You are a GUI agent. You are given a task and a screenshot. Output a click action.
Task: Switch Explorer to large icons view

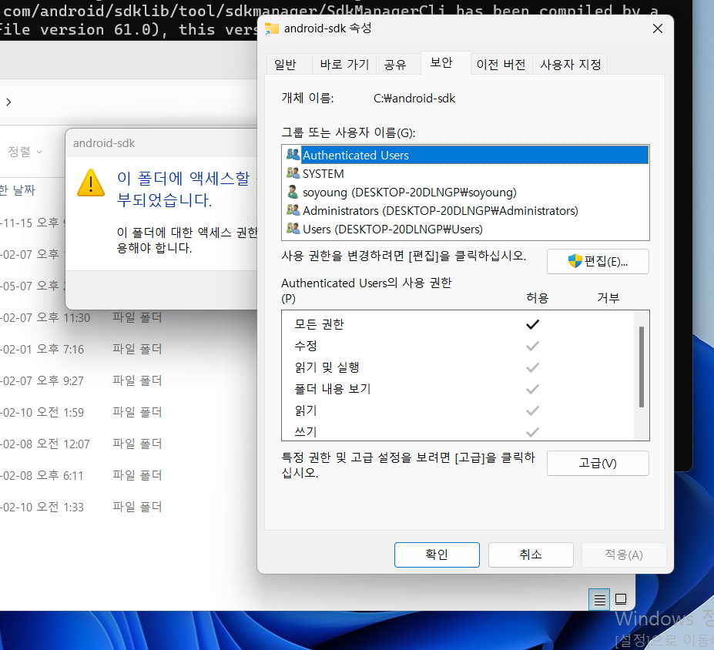[x=621, y=599]
